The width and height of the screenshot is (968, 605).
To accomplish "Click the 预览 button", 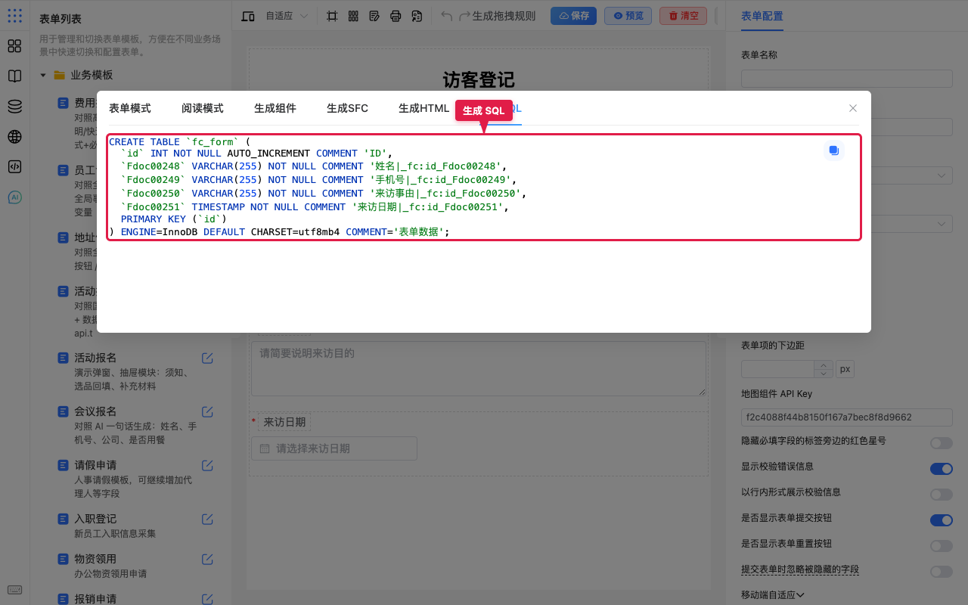I will click(628, 16).
